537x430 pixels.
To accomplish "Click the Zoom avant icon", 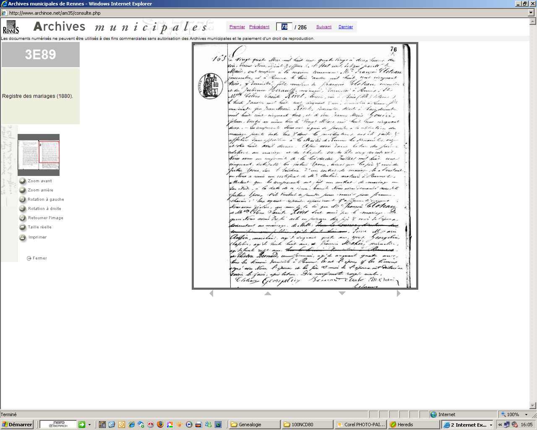I will click(23, 181).
